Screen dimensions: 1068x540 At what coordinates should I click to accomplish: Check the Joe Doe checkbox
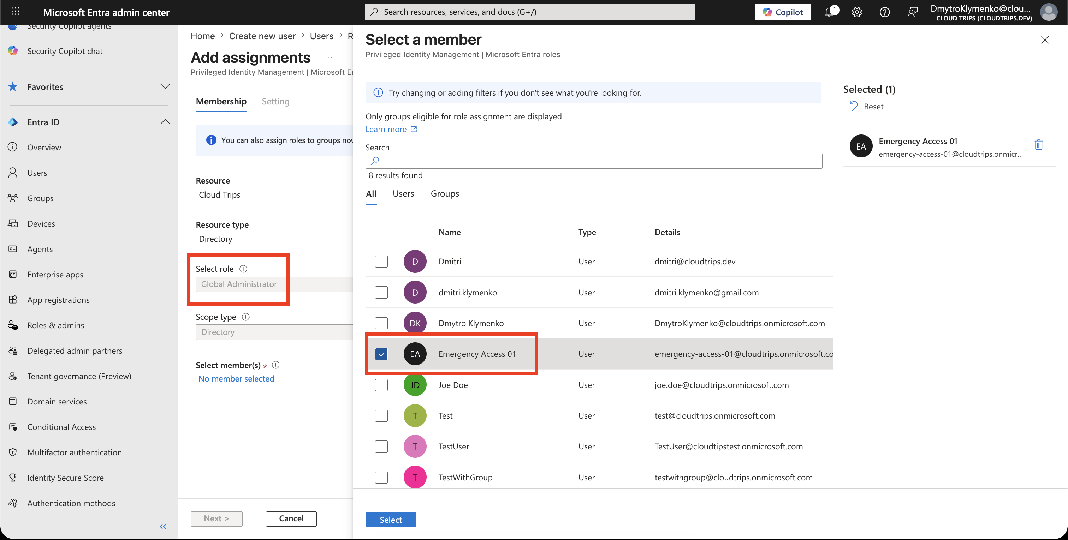(x=381, y=385)
